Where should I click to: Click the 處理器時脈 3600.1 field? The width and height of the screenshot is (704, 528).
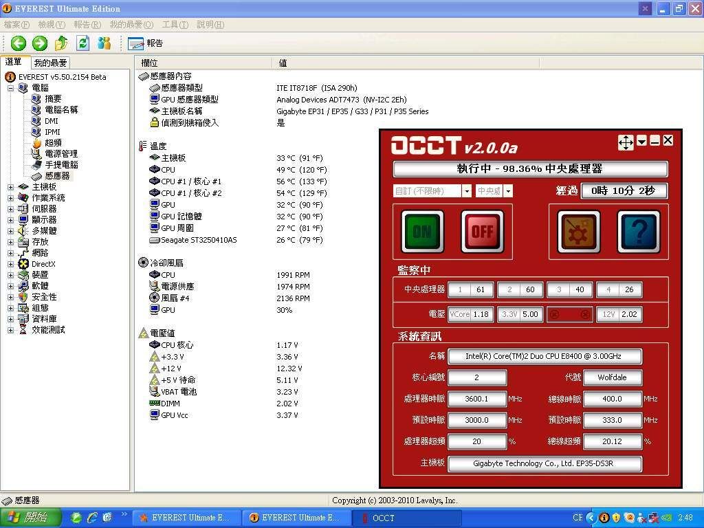477,399
